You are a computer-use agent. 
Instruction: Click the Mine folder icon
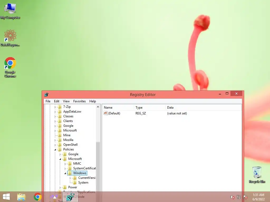60,135
